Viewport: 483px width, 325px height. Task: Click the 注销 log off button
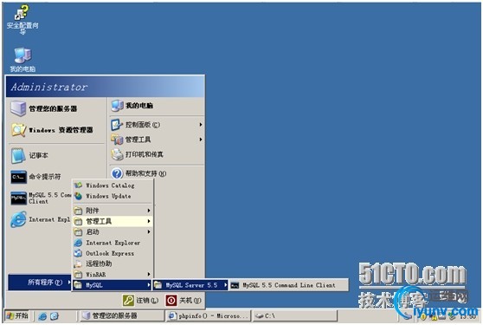[140, 300]
